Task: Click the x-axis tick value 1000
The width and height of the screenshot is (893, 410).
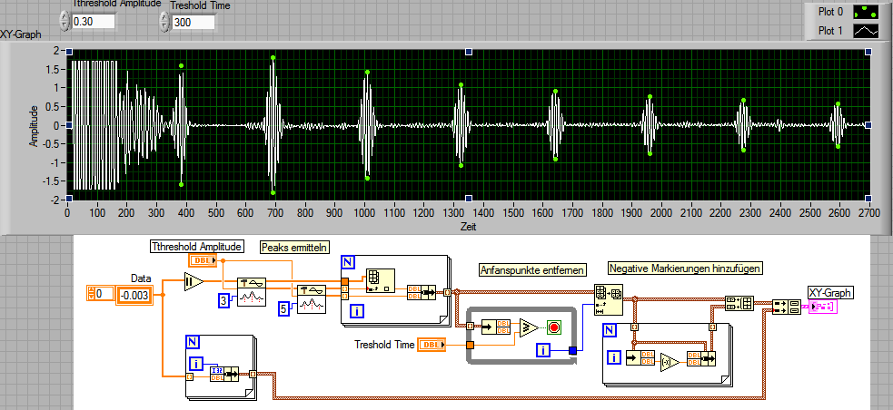Action: pyautogui.click(x=364, y=212)
